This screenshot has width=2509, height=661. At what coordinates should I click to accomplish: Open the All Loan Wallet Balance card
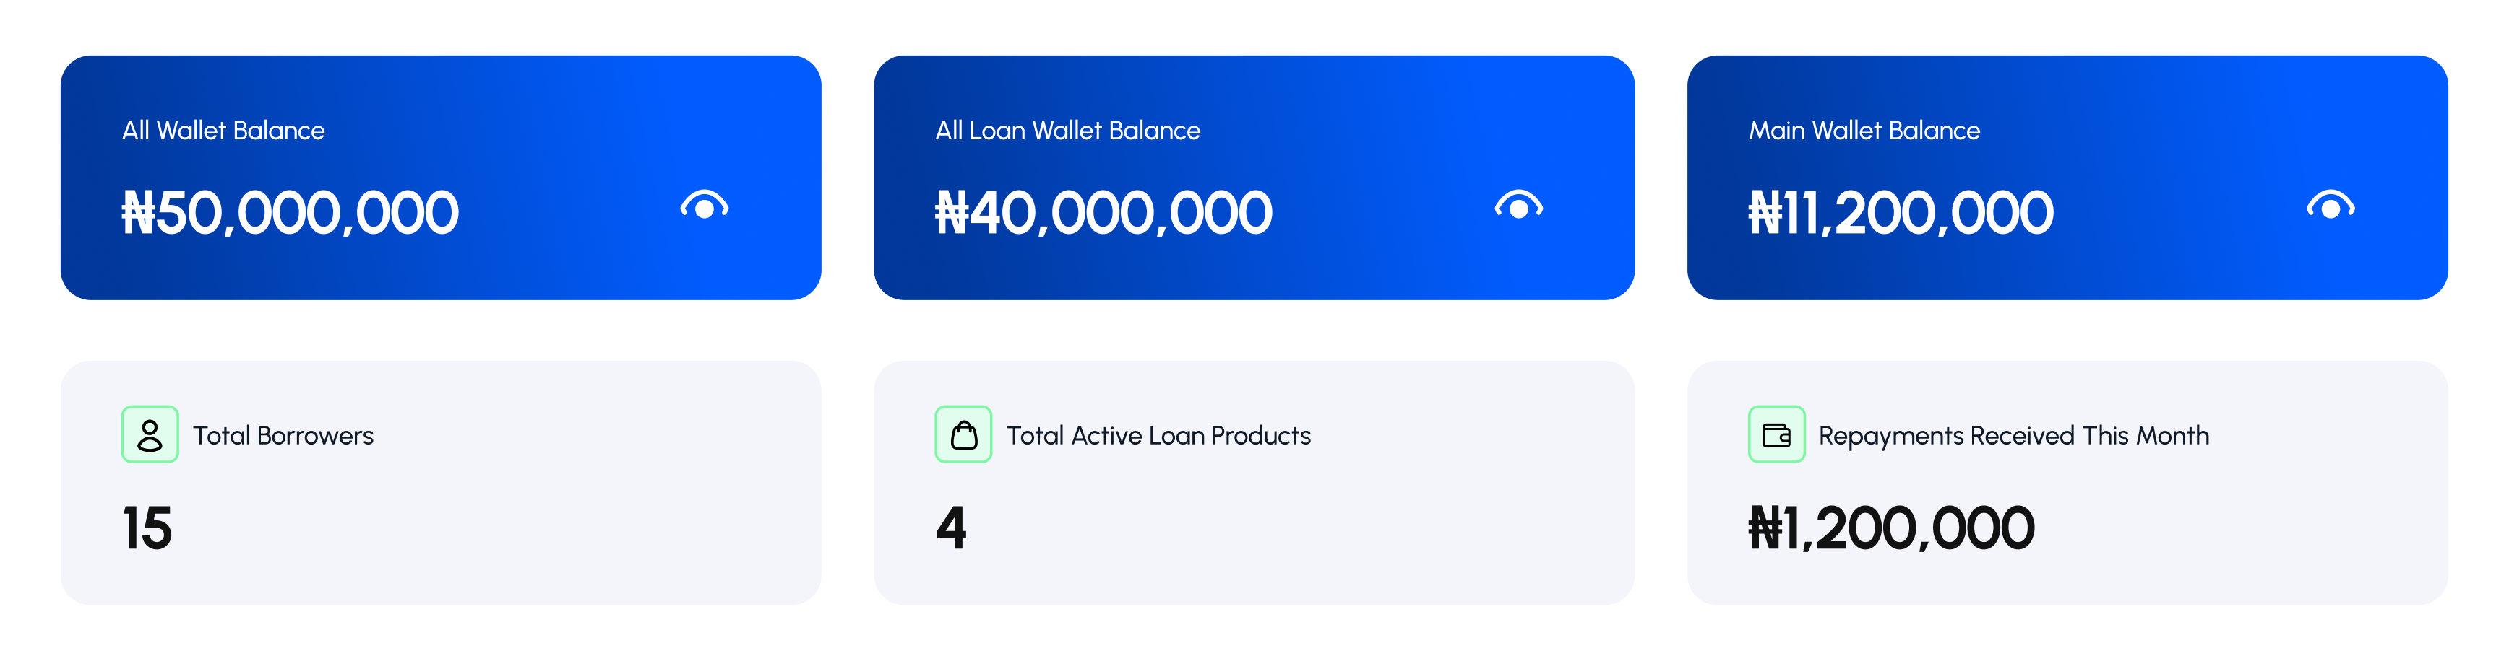pos(1254,178)
